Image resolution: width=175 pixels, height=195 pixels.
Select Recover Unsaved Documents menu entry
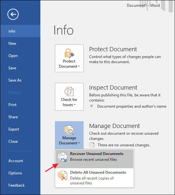tap(94, 159)
